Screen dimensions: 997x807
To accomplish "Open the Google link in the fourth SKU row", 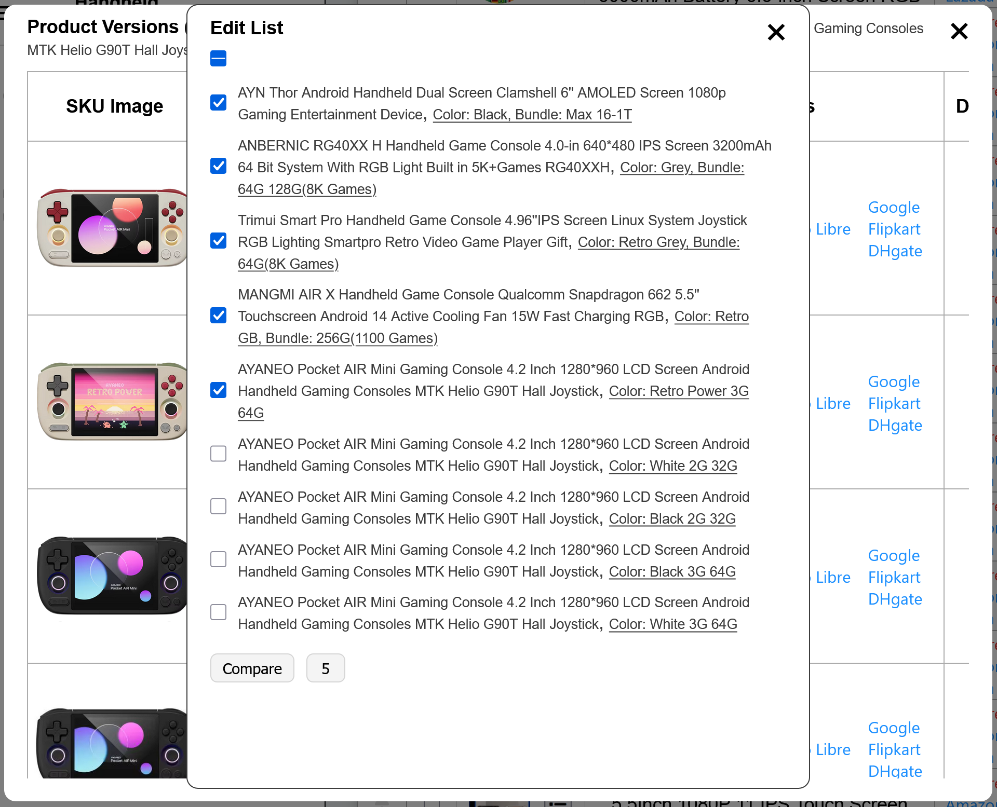I will [x=894, y=728].
